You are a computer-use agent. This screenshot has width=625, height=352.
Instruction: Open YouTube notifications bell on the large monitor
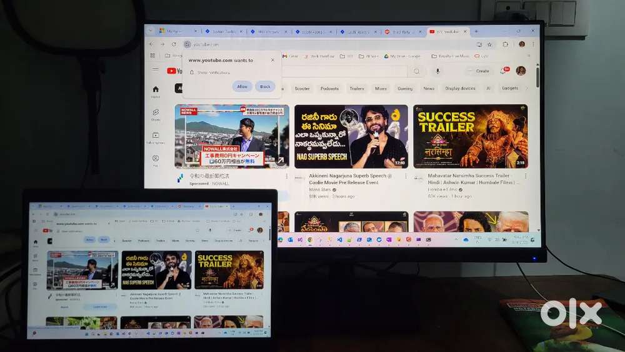click(x=504, y=71)
